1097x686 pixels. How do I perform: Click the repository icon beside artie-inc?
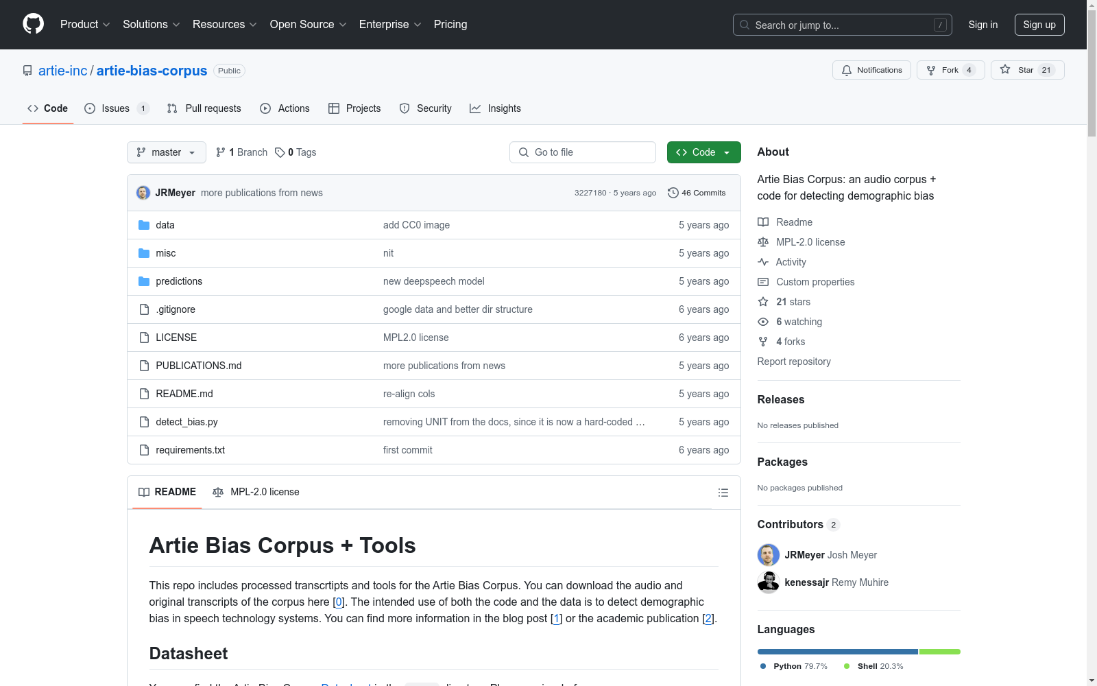[27, 71]
